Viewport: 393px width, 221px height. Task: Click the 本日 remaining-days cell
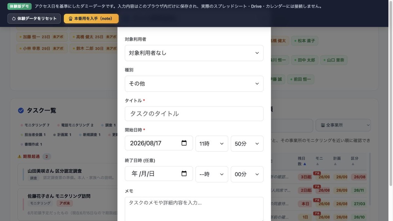pyautogui.click(x=305, y=204)
